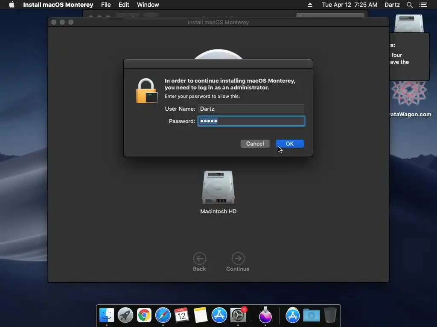Open the File menu
This screenshot has width=437, height=327.
pos(106,5)
